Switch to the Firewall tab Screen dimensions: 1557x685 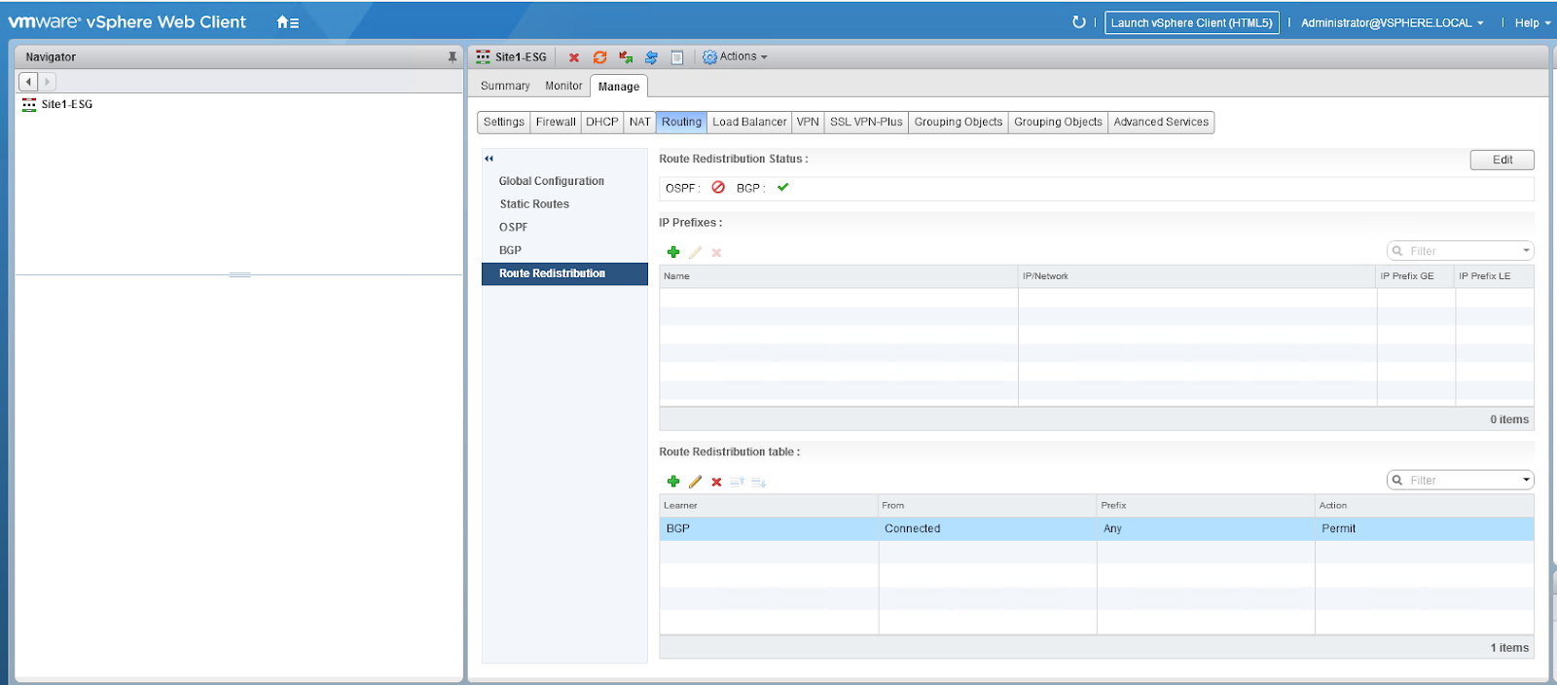[x=556, y=123]
